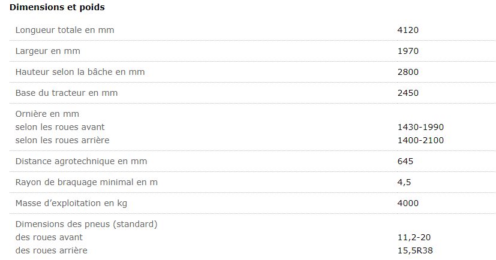Image resolution: width=496 pixels, height=260 pixels.
Task: Select the width value 1970
Action: pos(408,51)
